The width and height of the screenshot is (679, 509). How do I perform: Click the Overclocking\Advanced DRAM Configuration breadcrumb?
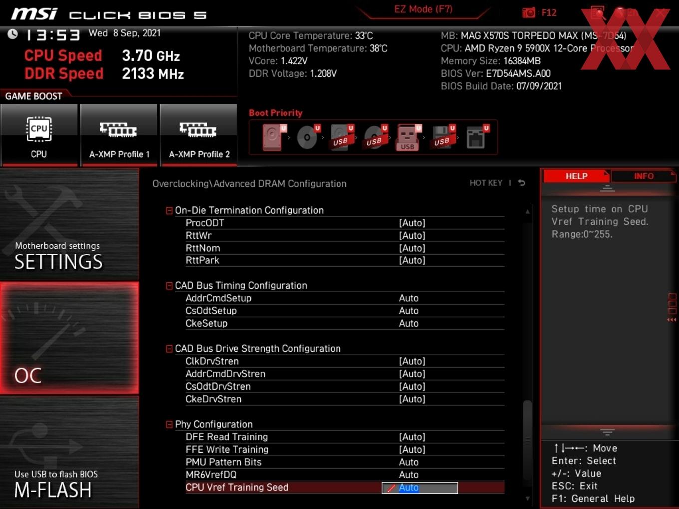(x=249, y=184)
